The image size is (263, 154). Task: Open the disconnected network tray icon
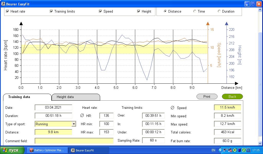pyautogui.click(x=230, y=150)
